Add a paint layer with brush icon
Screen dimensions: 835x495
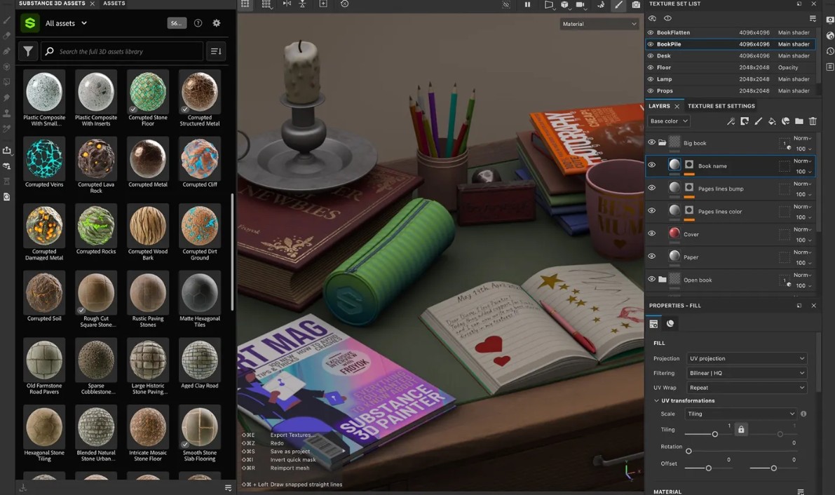[759, 121]
